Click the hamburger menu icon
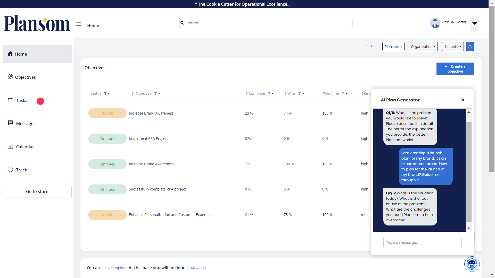Viewport: 495px width, 278px height. point(79,24)
